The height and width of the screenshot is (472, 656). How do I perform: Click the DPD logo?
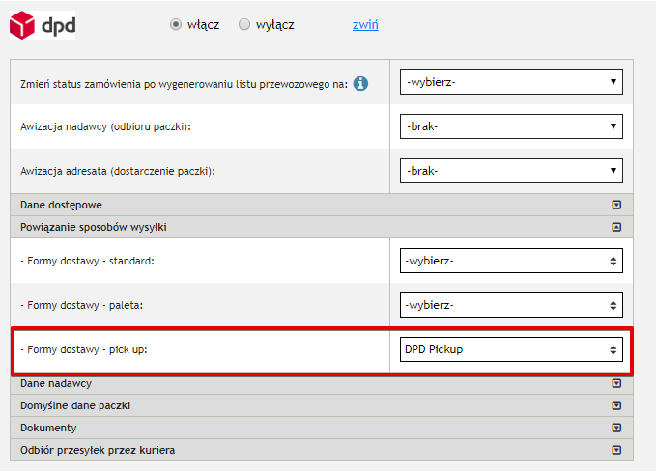[x=43, y=25]
